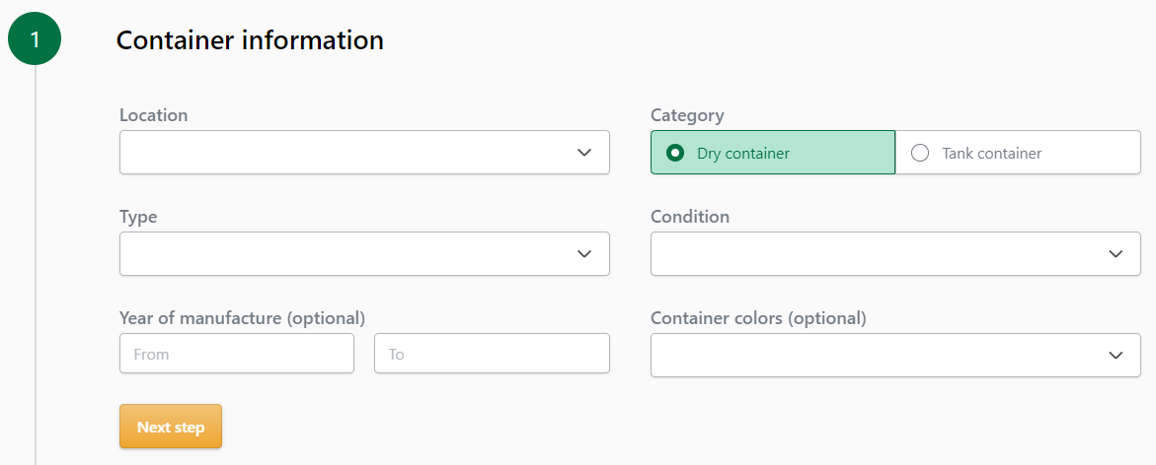Click the Type field's chevron arrow
The height and width of the screenshot is (465, 1156).
pos(583,254)
